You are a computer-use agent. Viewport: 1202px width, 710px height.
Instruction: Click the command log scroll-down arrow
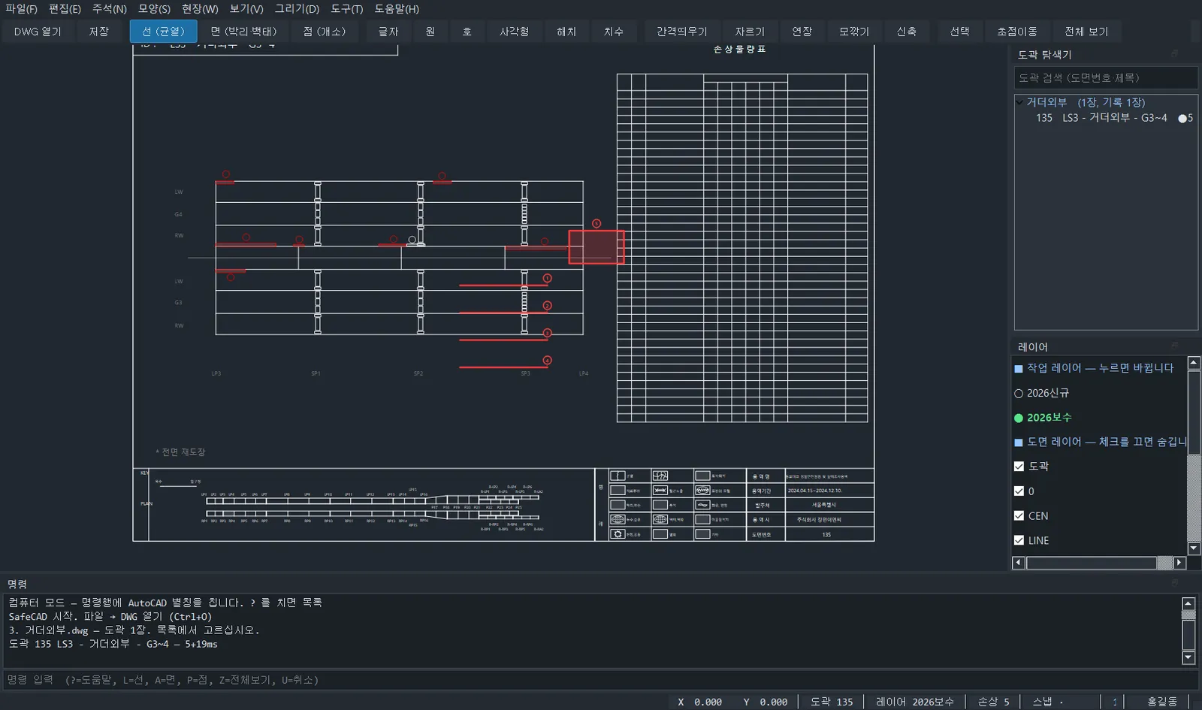pyautogui.click(x=1188, y=657)
